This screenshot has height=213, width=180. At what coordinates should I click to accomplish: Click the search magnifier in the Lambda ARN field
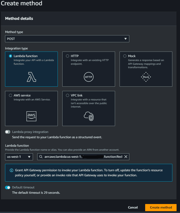click(41, 157)
